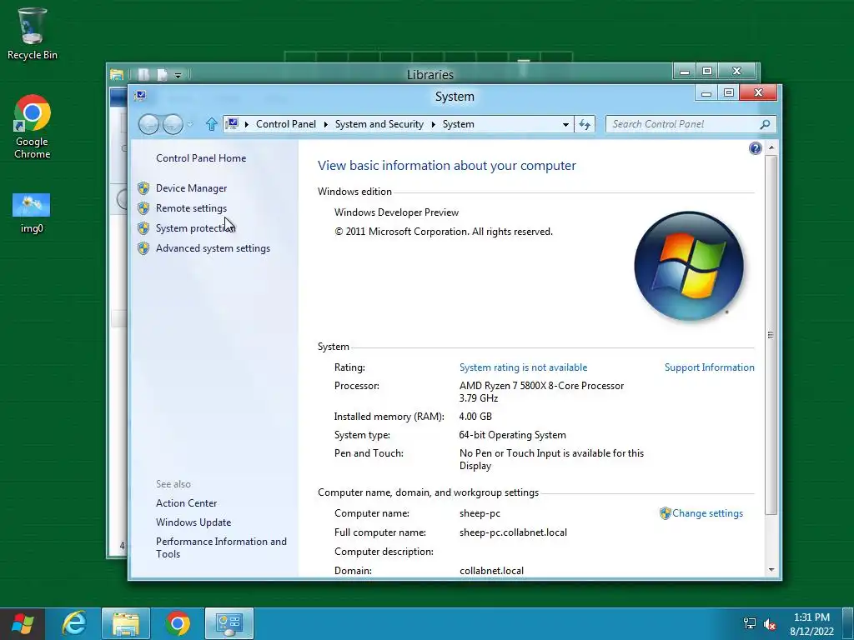Click the scrollbar up arrow
This screenshot has height=640, width=854.
(x=771, y=147)
